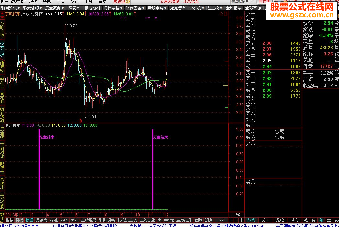Click the 股票池 tab in the title bar

click(x=121, y=2)
